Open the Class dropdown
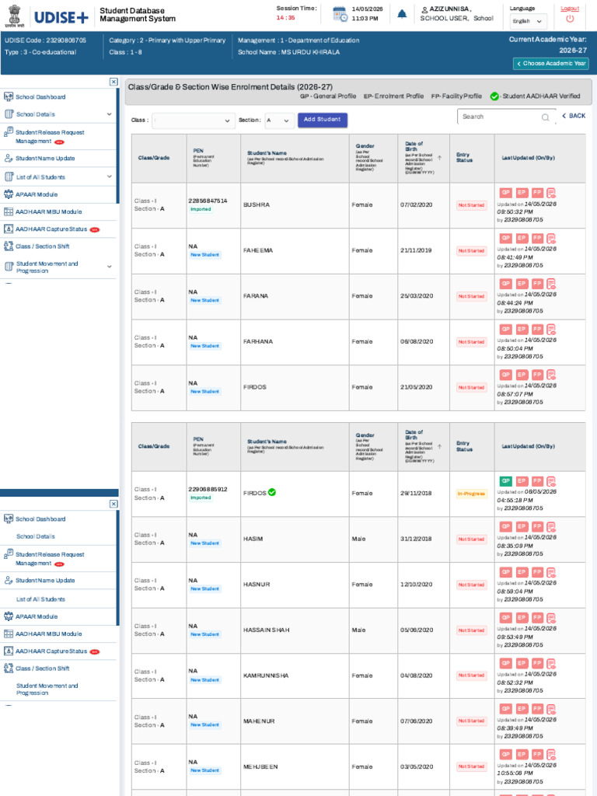Viewport: 597px width, 796px height. coord(194,120)
